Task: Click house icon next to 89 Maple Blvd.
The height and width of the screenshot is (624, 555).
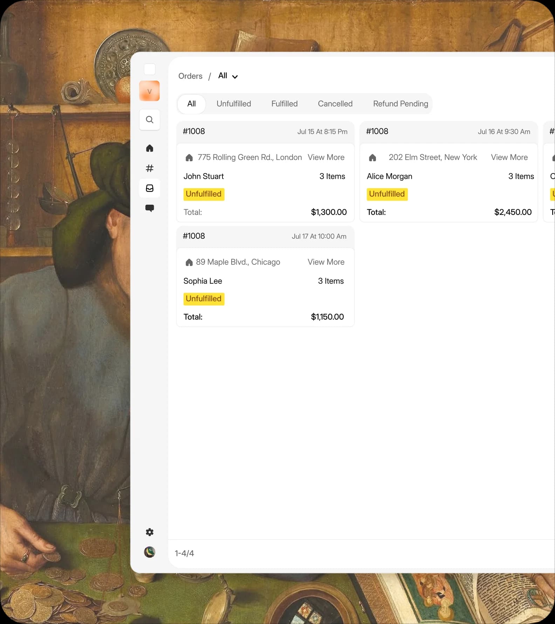Action: [x=189, y=262]
